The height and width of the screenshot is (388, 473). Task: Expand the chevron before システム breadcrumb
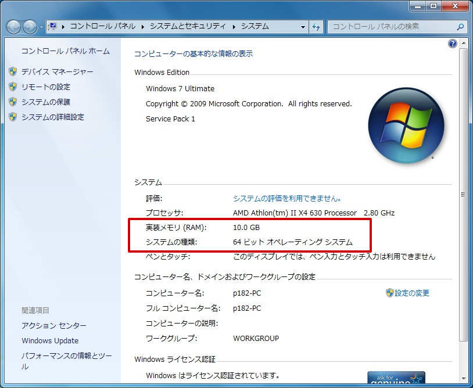(234, 27)
